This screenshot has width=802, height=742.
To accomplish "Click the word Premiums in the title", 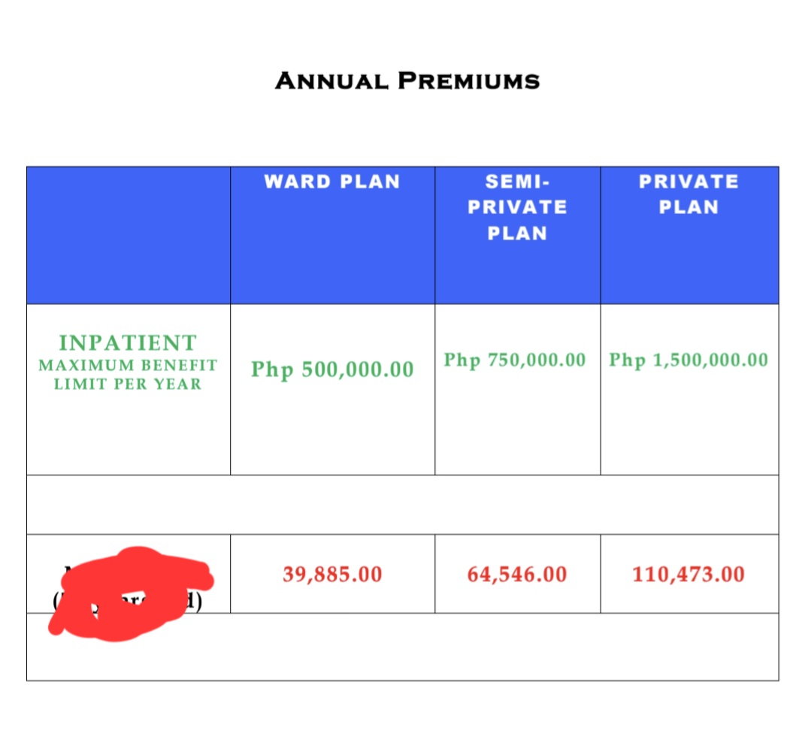I will 468,80.
